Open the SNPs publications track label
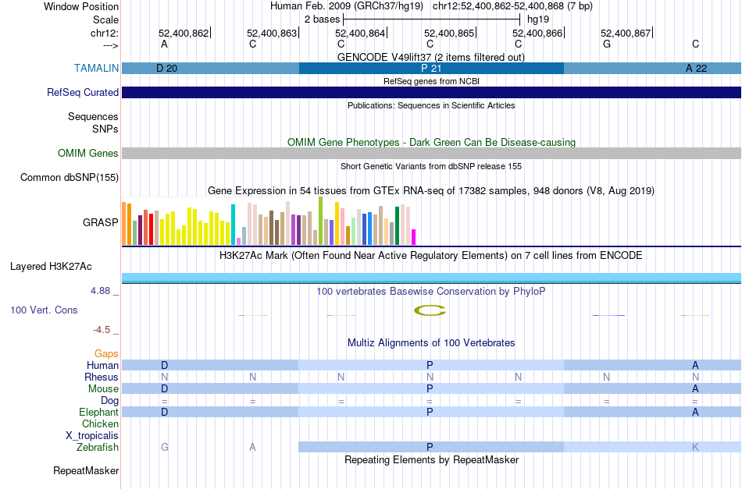 click(105, 129)
